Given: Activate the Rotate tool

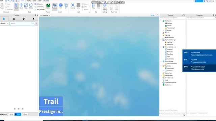Looking at the screenshot, I should click(31, 6).
